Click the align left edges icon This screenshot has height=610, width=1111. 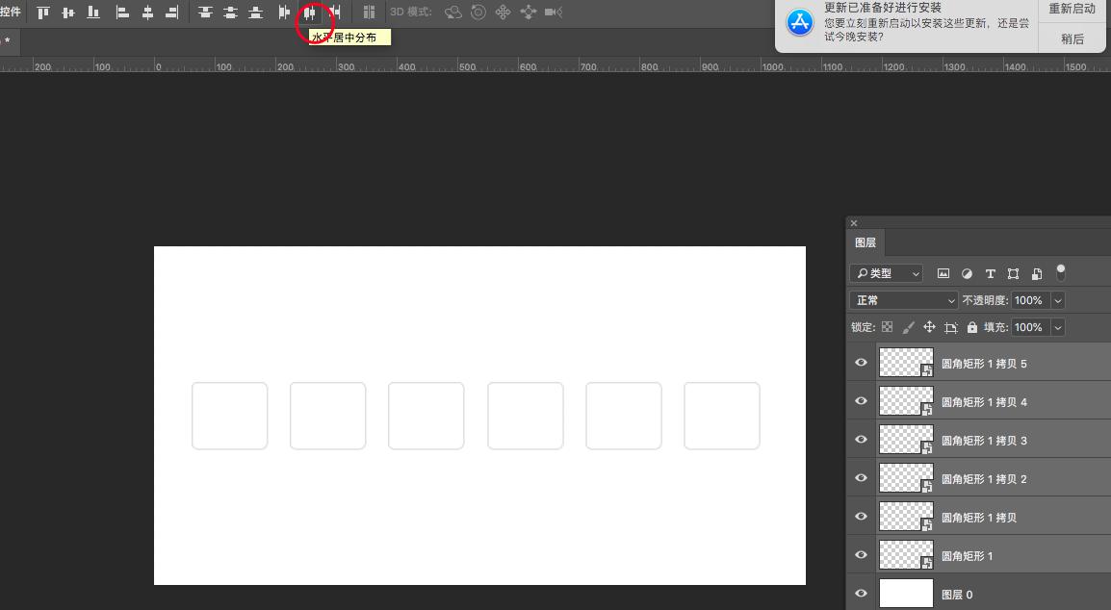(x=122, y=13)
